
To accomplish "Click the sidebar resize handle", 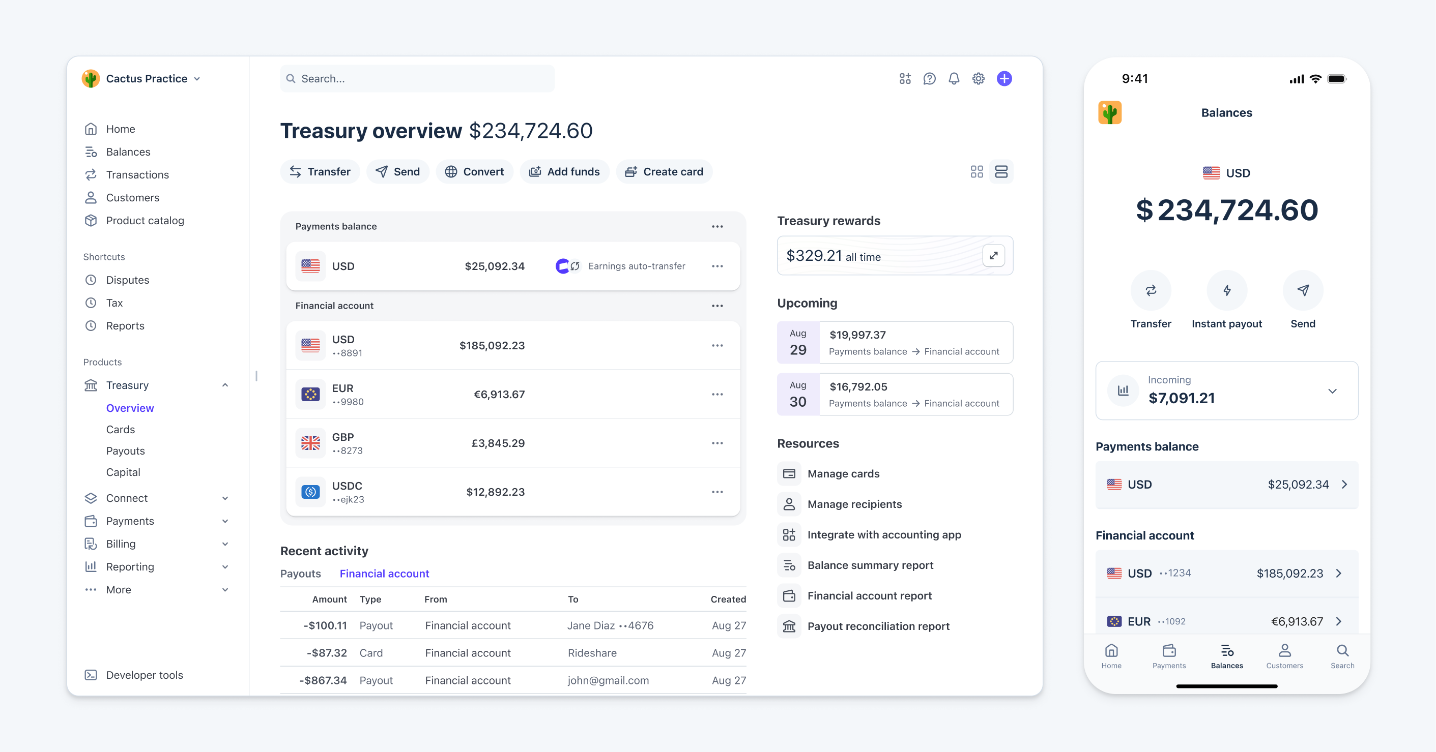I will [x=256, y=376].
